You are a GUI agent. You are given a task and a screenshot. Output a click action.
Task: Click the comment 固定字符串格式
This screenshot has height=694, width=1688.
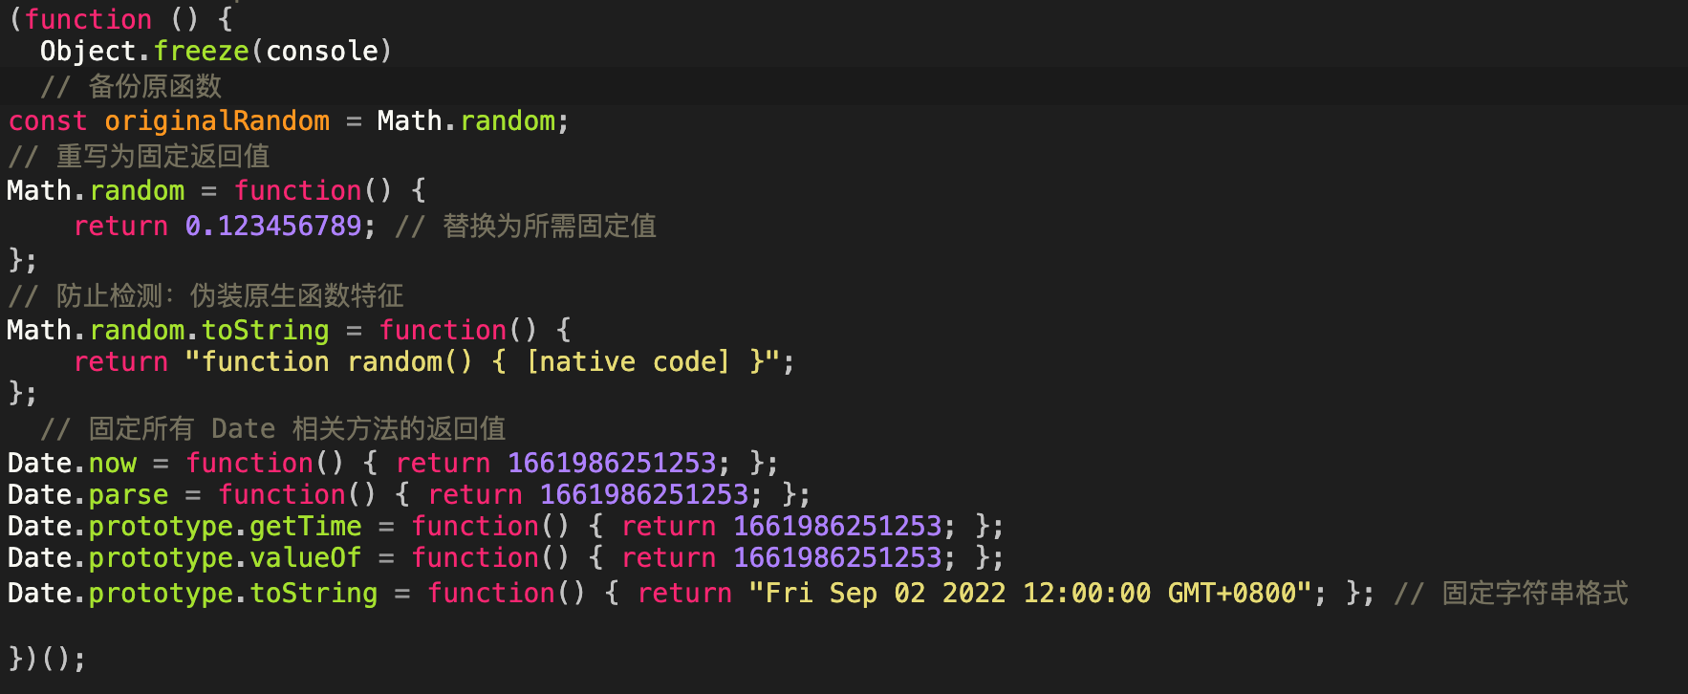tap(1534, 594)
